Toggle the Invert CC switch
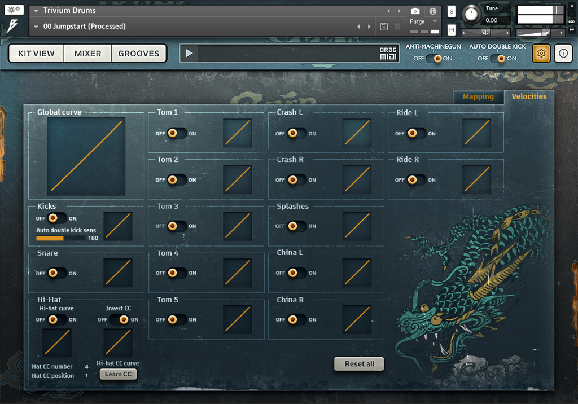The width and height of the screenshot is (578, 404). click(119, 319)
